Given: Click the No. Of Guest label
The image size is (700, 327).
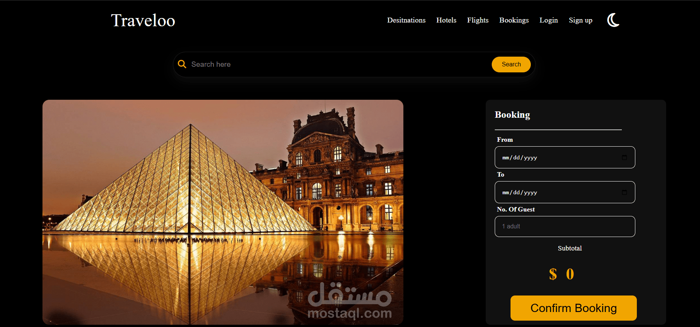Looking at the screenshot, I should click(516, 209).
